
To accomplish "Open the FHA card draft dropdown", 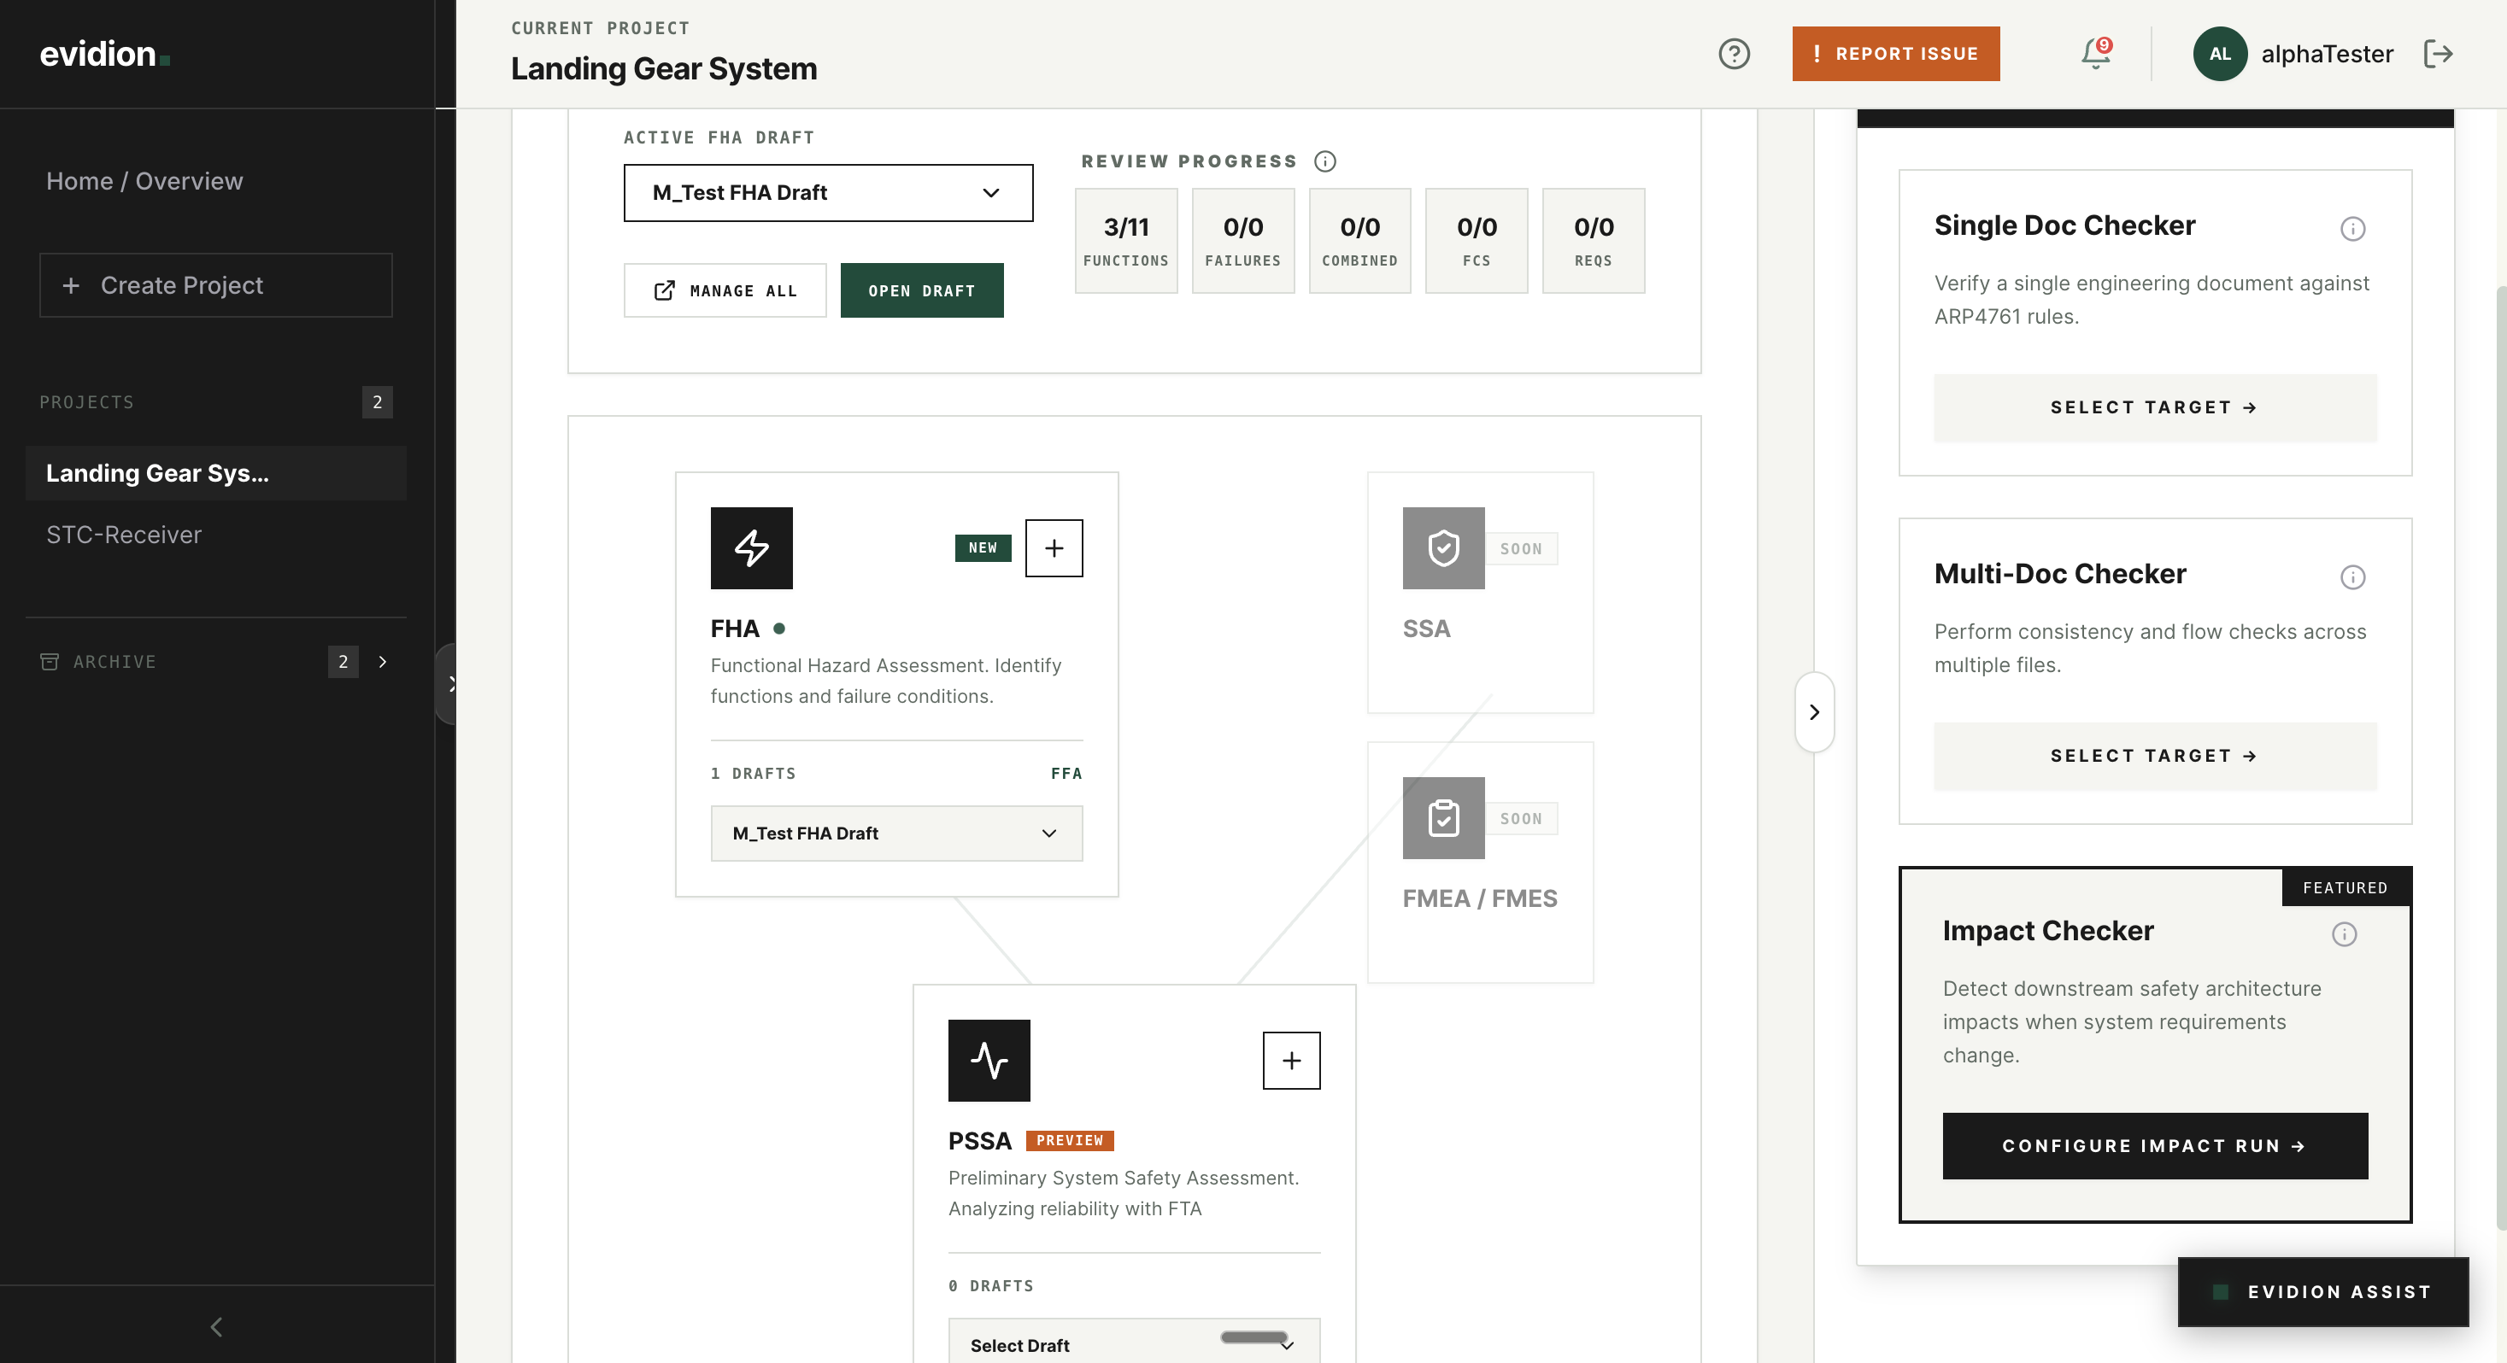I will point(895,833).
